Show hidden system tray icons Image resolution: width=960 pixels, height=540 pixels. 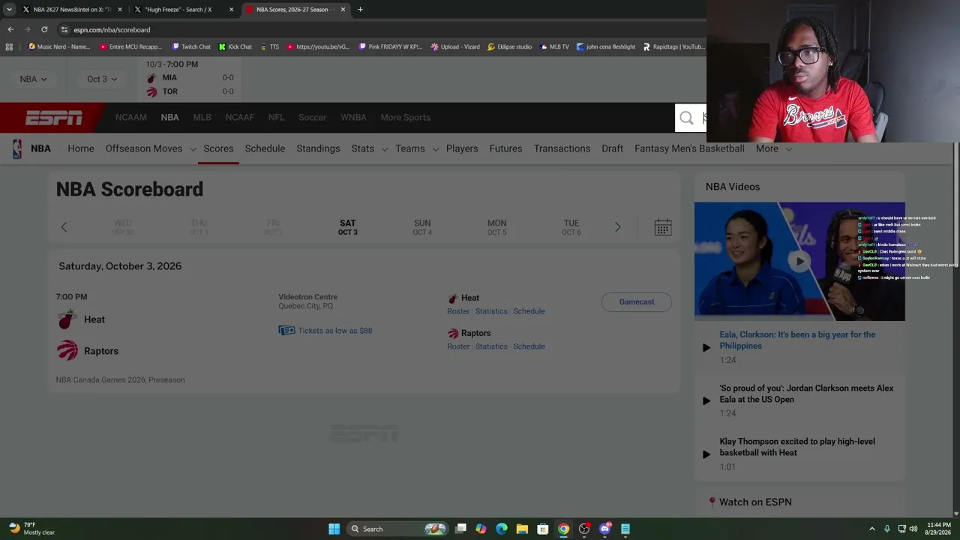[x=871, y=529]
